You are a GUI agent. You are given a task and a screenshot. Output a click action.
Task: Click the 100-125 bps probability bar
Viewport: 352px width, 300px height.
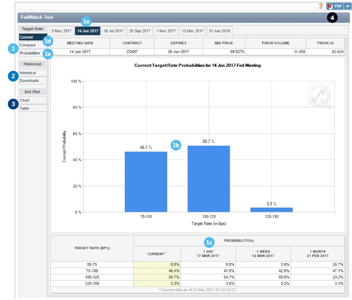coord(209,179)
